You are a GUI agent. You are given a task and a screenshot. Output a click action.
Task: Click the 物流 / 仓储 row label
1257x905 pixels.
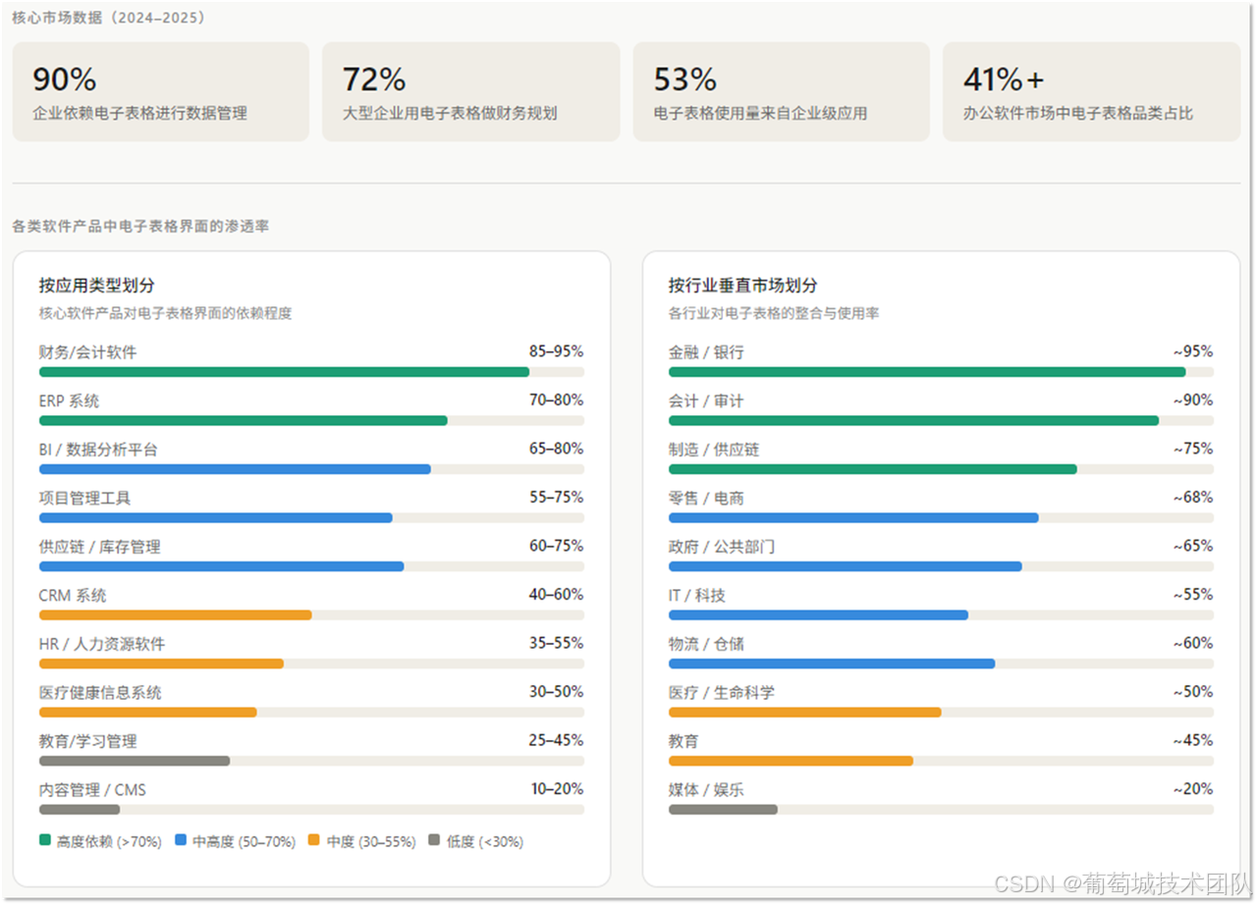click(x=706, y=644)
